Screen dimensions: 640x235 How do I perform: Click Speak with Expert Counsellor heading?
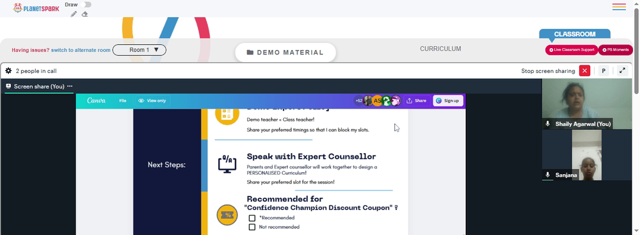312,156
